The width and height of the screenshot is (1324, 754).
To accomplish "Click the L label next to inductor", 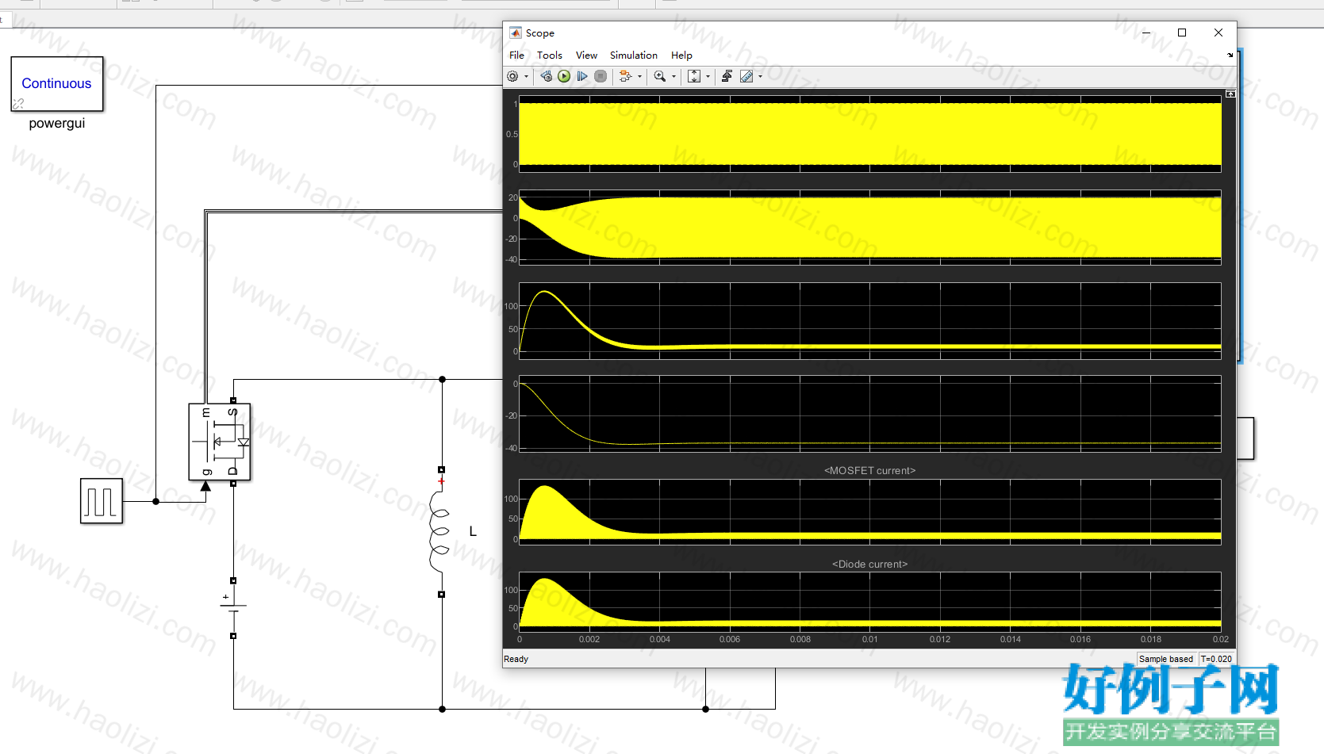I will (x=473, y=531).
